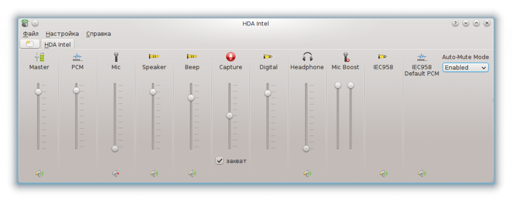The image size is (512, 201).
Task: Click the Mic volume slider handle
Action: coord(114,149)
